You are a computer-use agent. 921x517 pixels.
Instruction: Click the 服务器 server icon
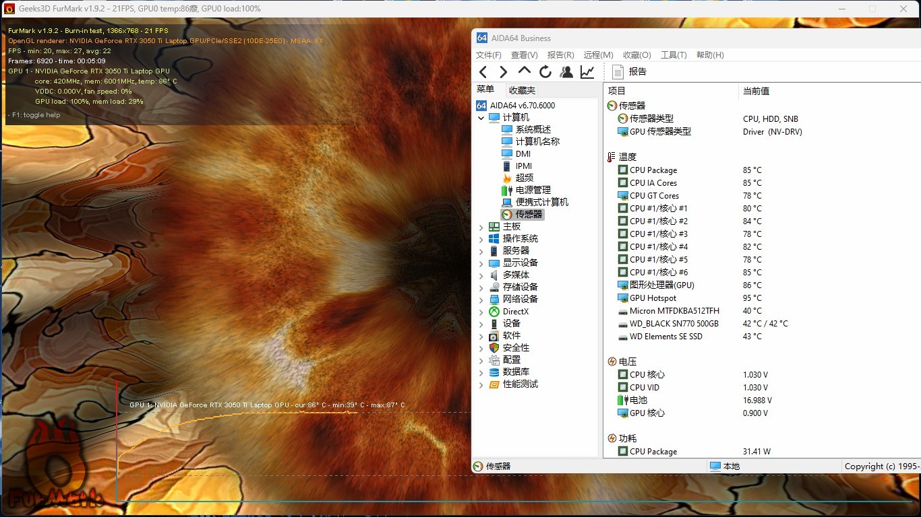(494, 251)
